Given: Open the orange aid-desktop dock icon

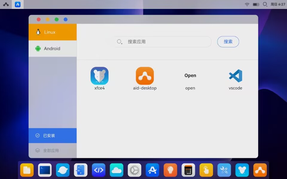Looking at the screenshot, I should click(x=260, y=170).
